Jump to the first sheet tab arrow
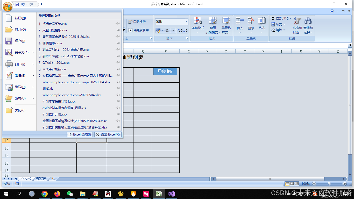Viewport: 354px width, 199px height. tap(4, 179)
